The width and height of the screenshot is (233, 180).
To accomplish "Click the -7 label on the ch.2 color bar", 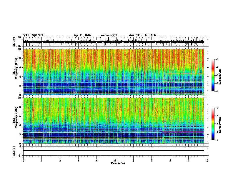I will tap(217, 140).
